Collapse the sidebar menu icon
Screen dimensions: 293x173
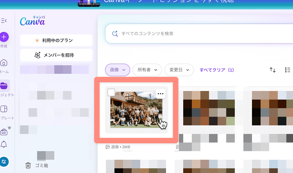click(4, 21)
